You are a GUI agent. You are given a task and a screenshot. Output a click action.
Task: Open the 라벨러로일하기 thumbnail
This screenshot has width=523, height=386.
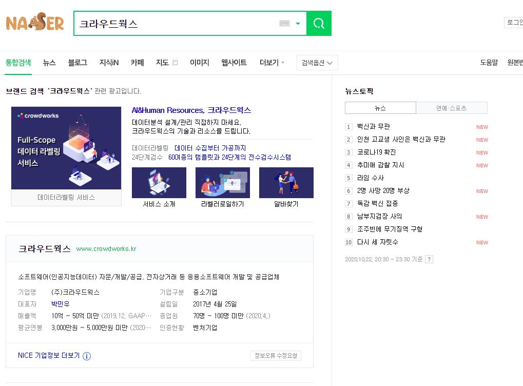[222, 183]
